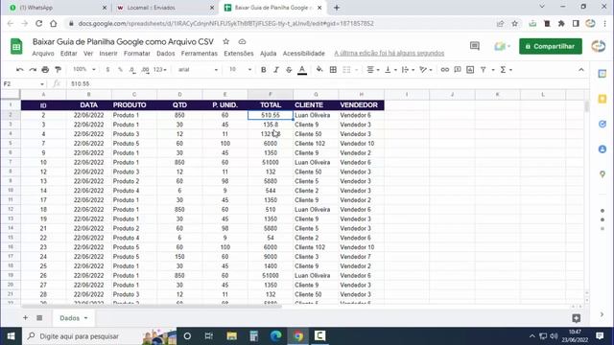The image size is (614, 345).
Task: Select the Dados sheet tab
Action: pos(73,318)
